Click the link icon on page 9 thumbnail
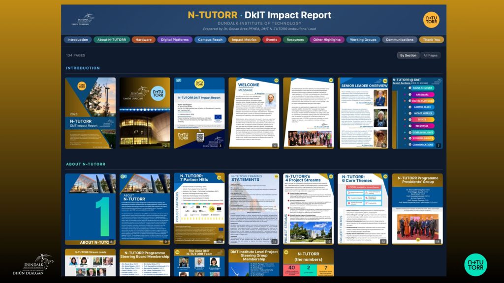Image resolution: width=504 pixels, height=283 pixels. click(x=124, y=176)
